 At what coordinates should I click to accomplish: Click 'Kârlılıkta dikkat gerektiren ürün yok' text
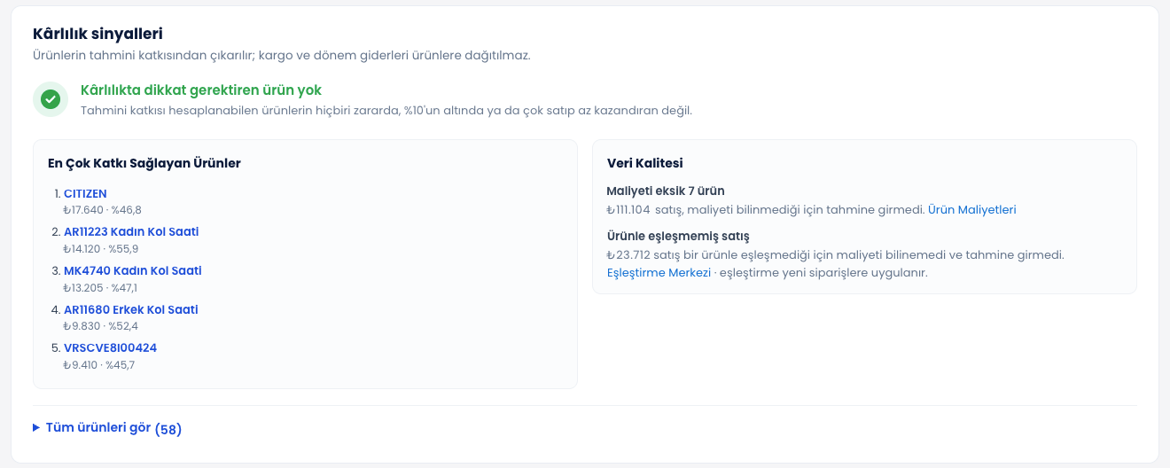pos(201,90)
